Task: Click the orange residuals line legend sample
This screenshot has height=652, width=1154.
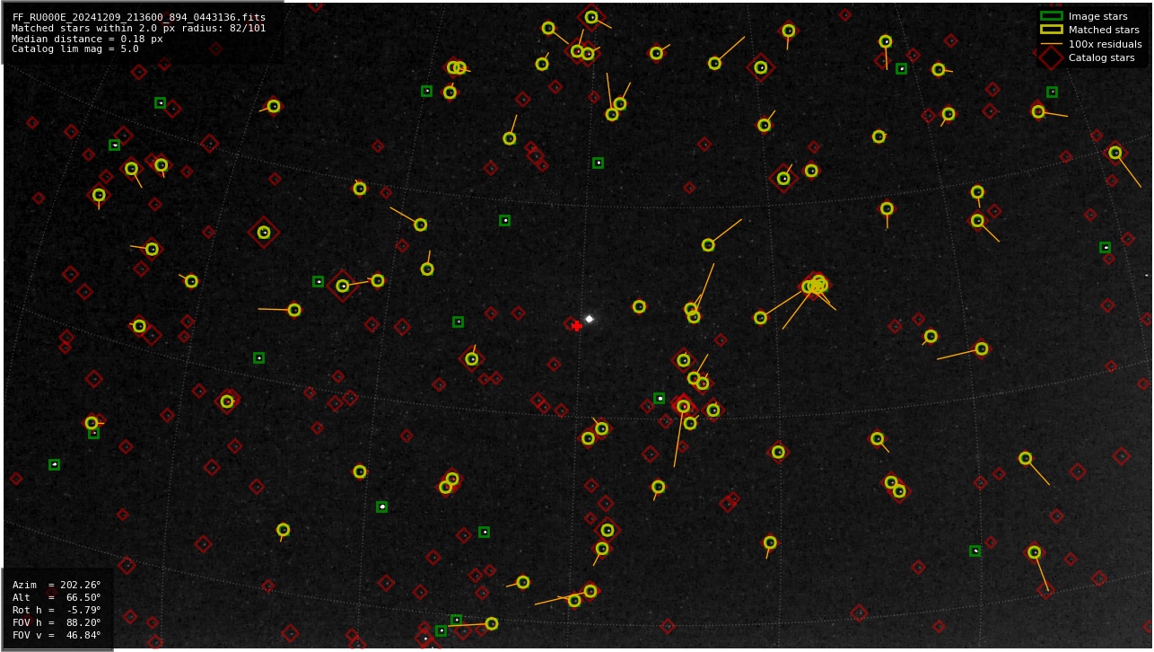Action: (1051, 44)
